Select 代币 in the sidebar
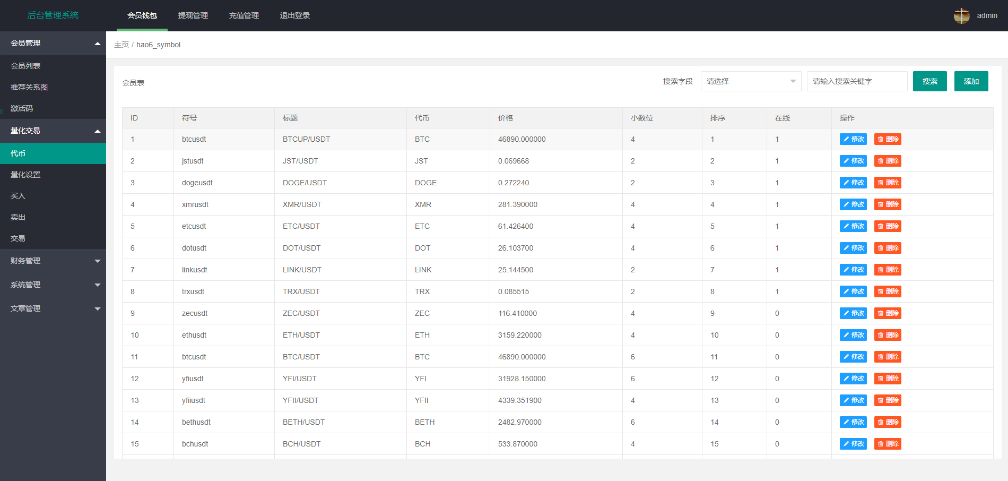Screen dimensions: 1008x481 point(53,153)
